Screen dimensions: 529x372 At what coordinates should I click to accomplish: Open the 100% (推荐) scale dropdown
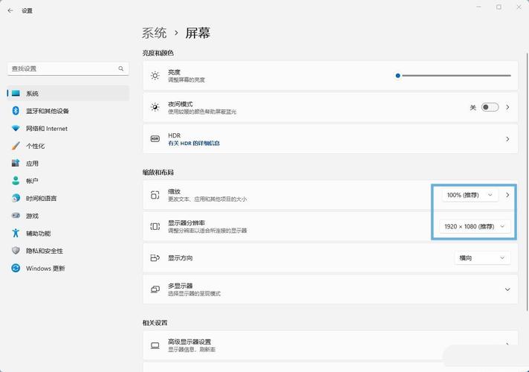(x=470, y=195)
